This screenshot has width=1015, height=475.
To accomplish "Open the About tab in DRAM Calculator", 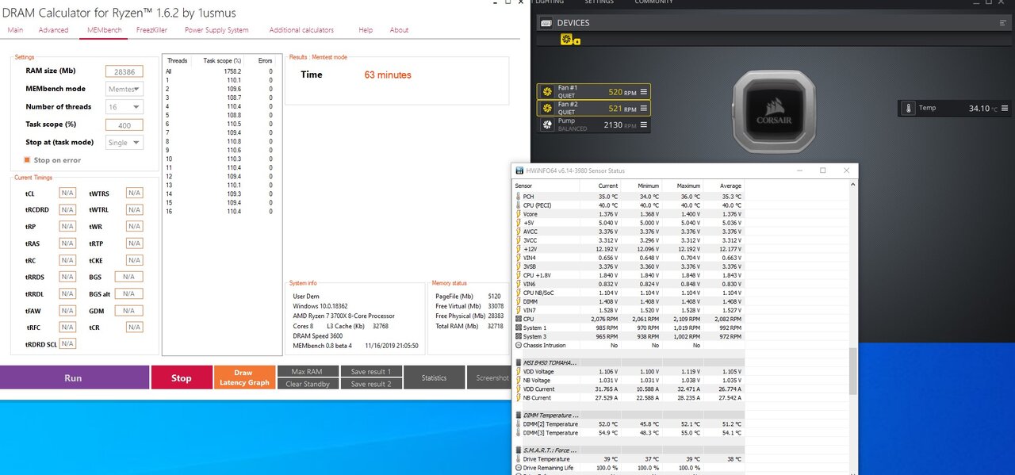I will click(x=399, y=30).
